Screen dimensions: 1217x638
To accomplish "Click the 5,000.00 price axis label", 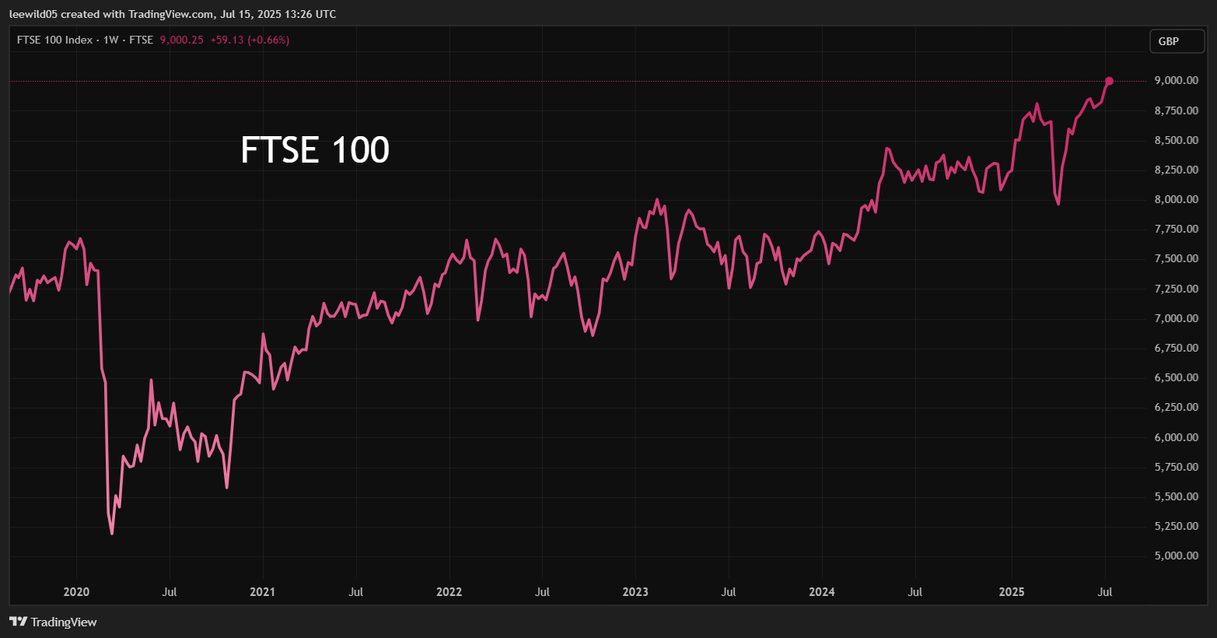I will [1176, 556].
